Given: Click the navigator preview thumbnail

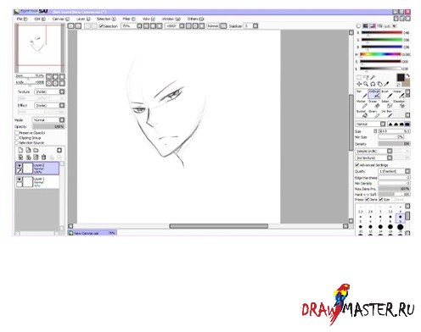Looking at the screenshot, I should tap(40, 48).
